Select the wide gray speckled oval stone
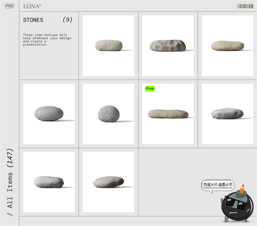This screenshot has height=226, width=257. [49, 114]
